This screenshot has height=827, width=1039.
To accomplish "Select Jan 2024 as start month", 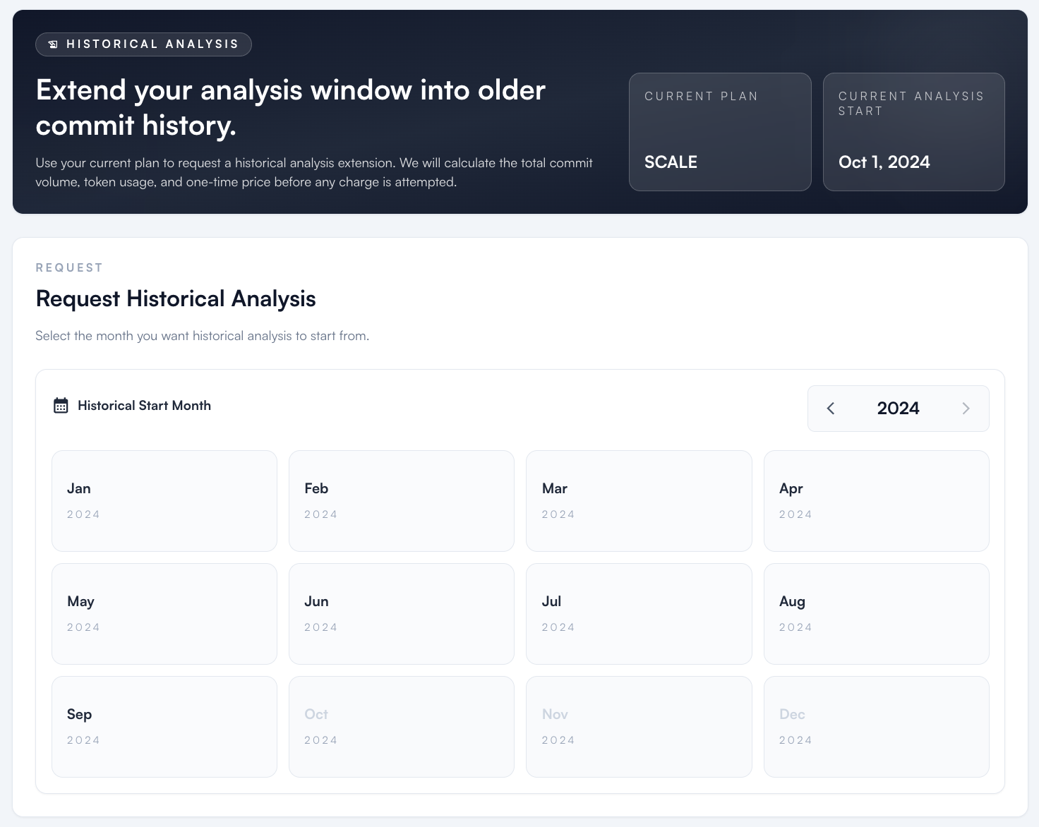I will pos(164,501).
